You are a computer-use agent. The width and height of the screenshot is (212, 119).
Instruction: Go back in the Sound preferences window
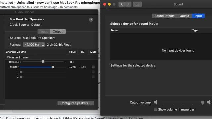[x=122, y=4]
